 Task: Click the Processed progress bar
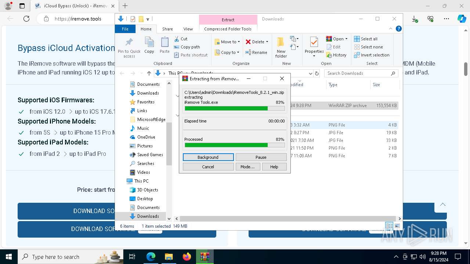(x=235, y=145)
